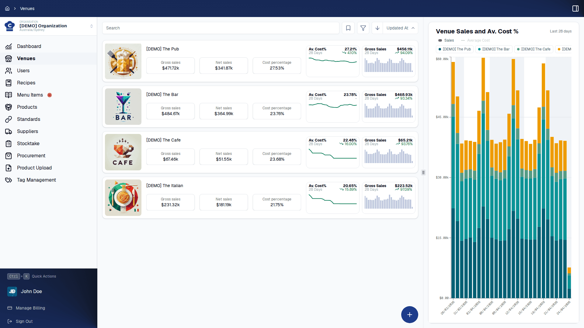Viewport: 584px width, 328px height.
Task: Toggle the Sales legend series
Action: (446, 40)
